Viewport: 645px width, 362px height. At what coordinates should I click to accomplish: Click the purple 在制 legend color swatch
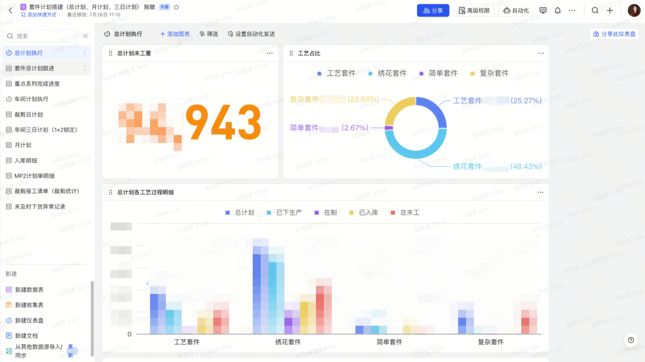(316, 212)
